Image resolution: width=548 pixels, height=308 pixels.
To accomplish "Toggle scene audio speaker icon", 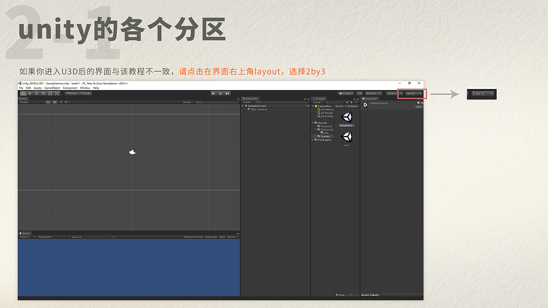I will 60,102.
